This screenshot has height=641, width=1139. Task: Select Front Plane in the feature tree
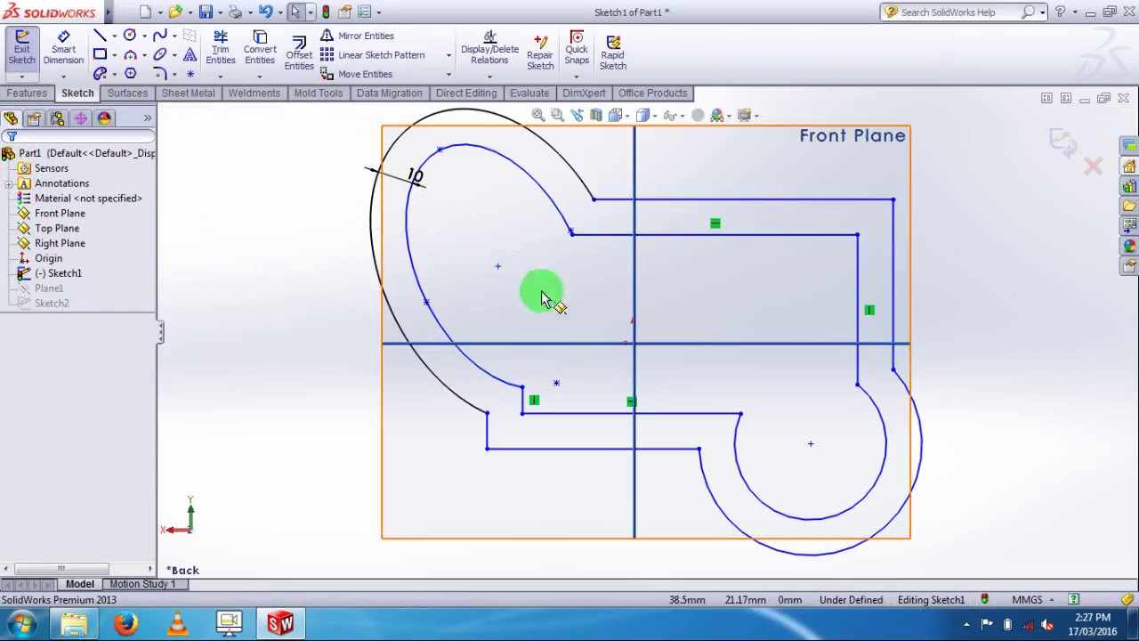[60, 214]
